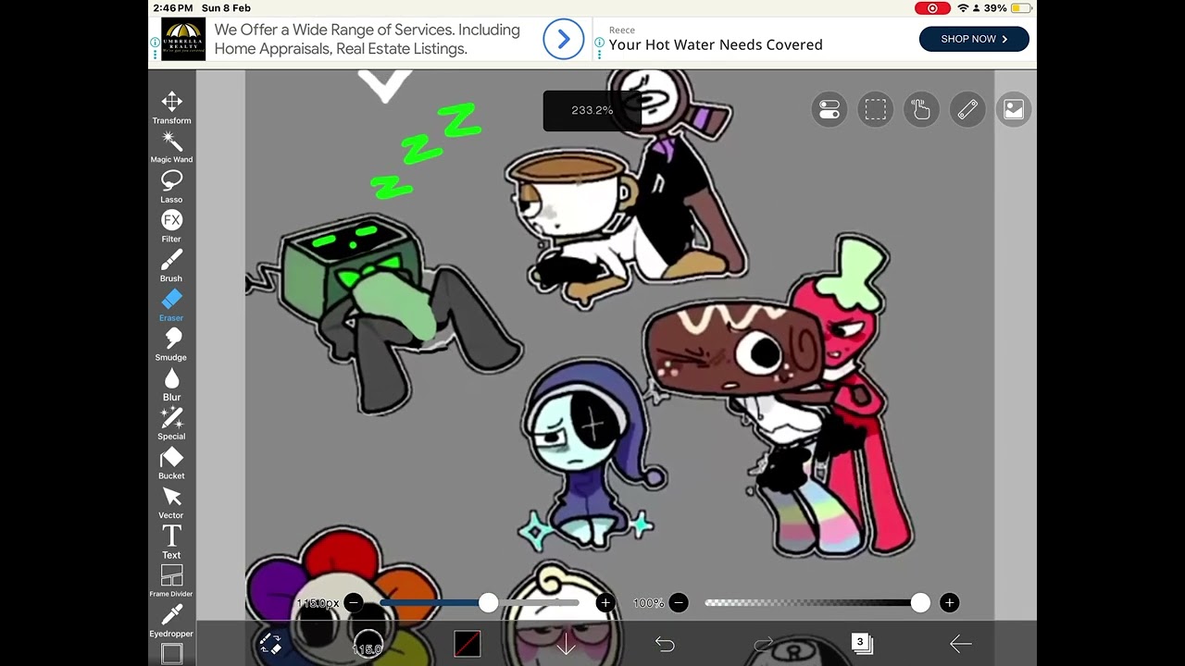The image size is (1185, 666).
Task: Tap the 2:46 PM clock
Action: tap(173, 8)
